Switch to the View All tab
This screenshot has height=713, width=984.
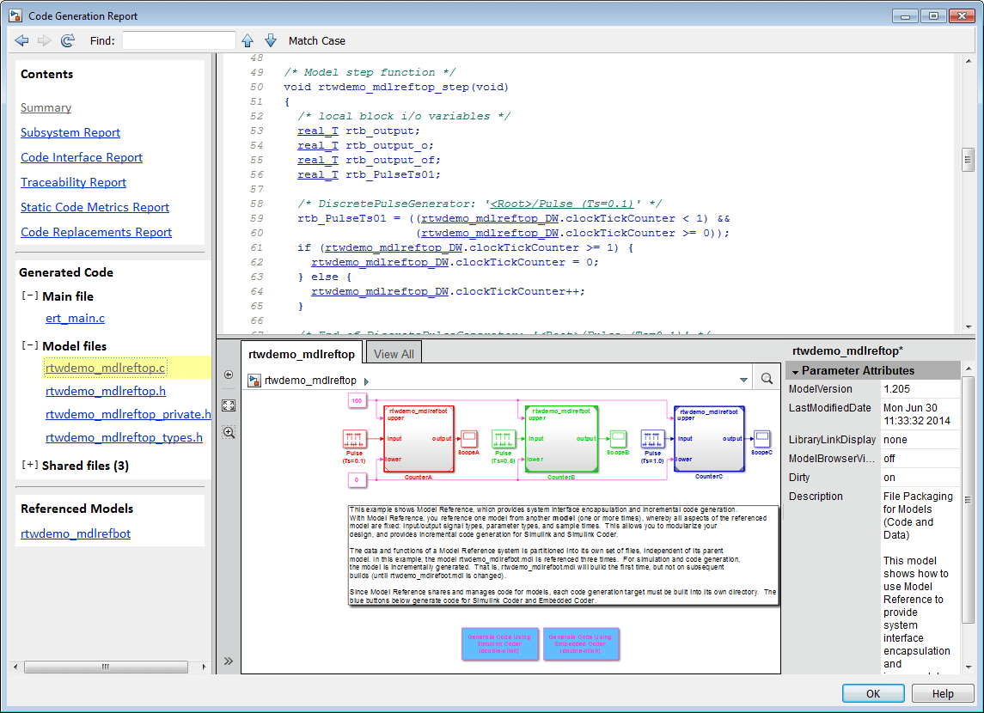coord(394,353)
